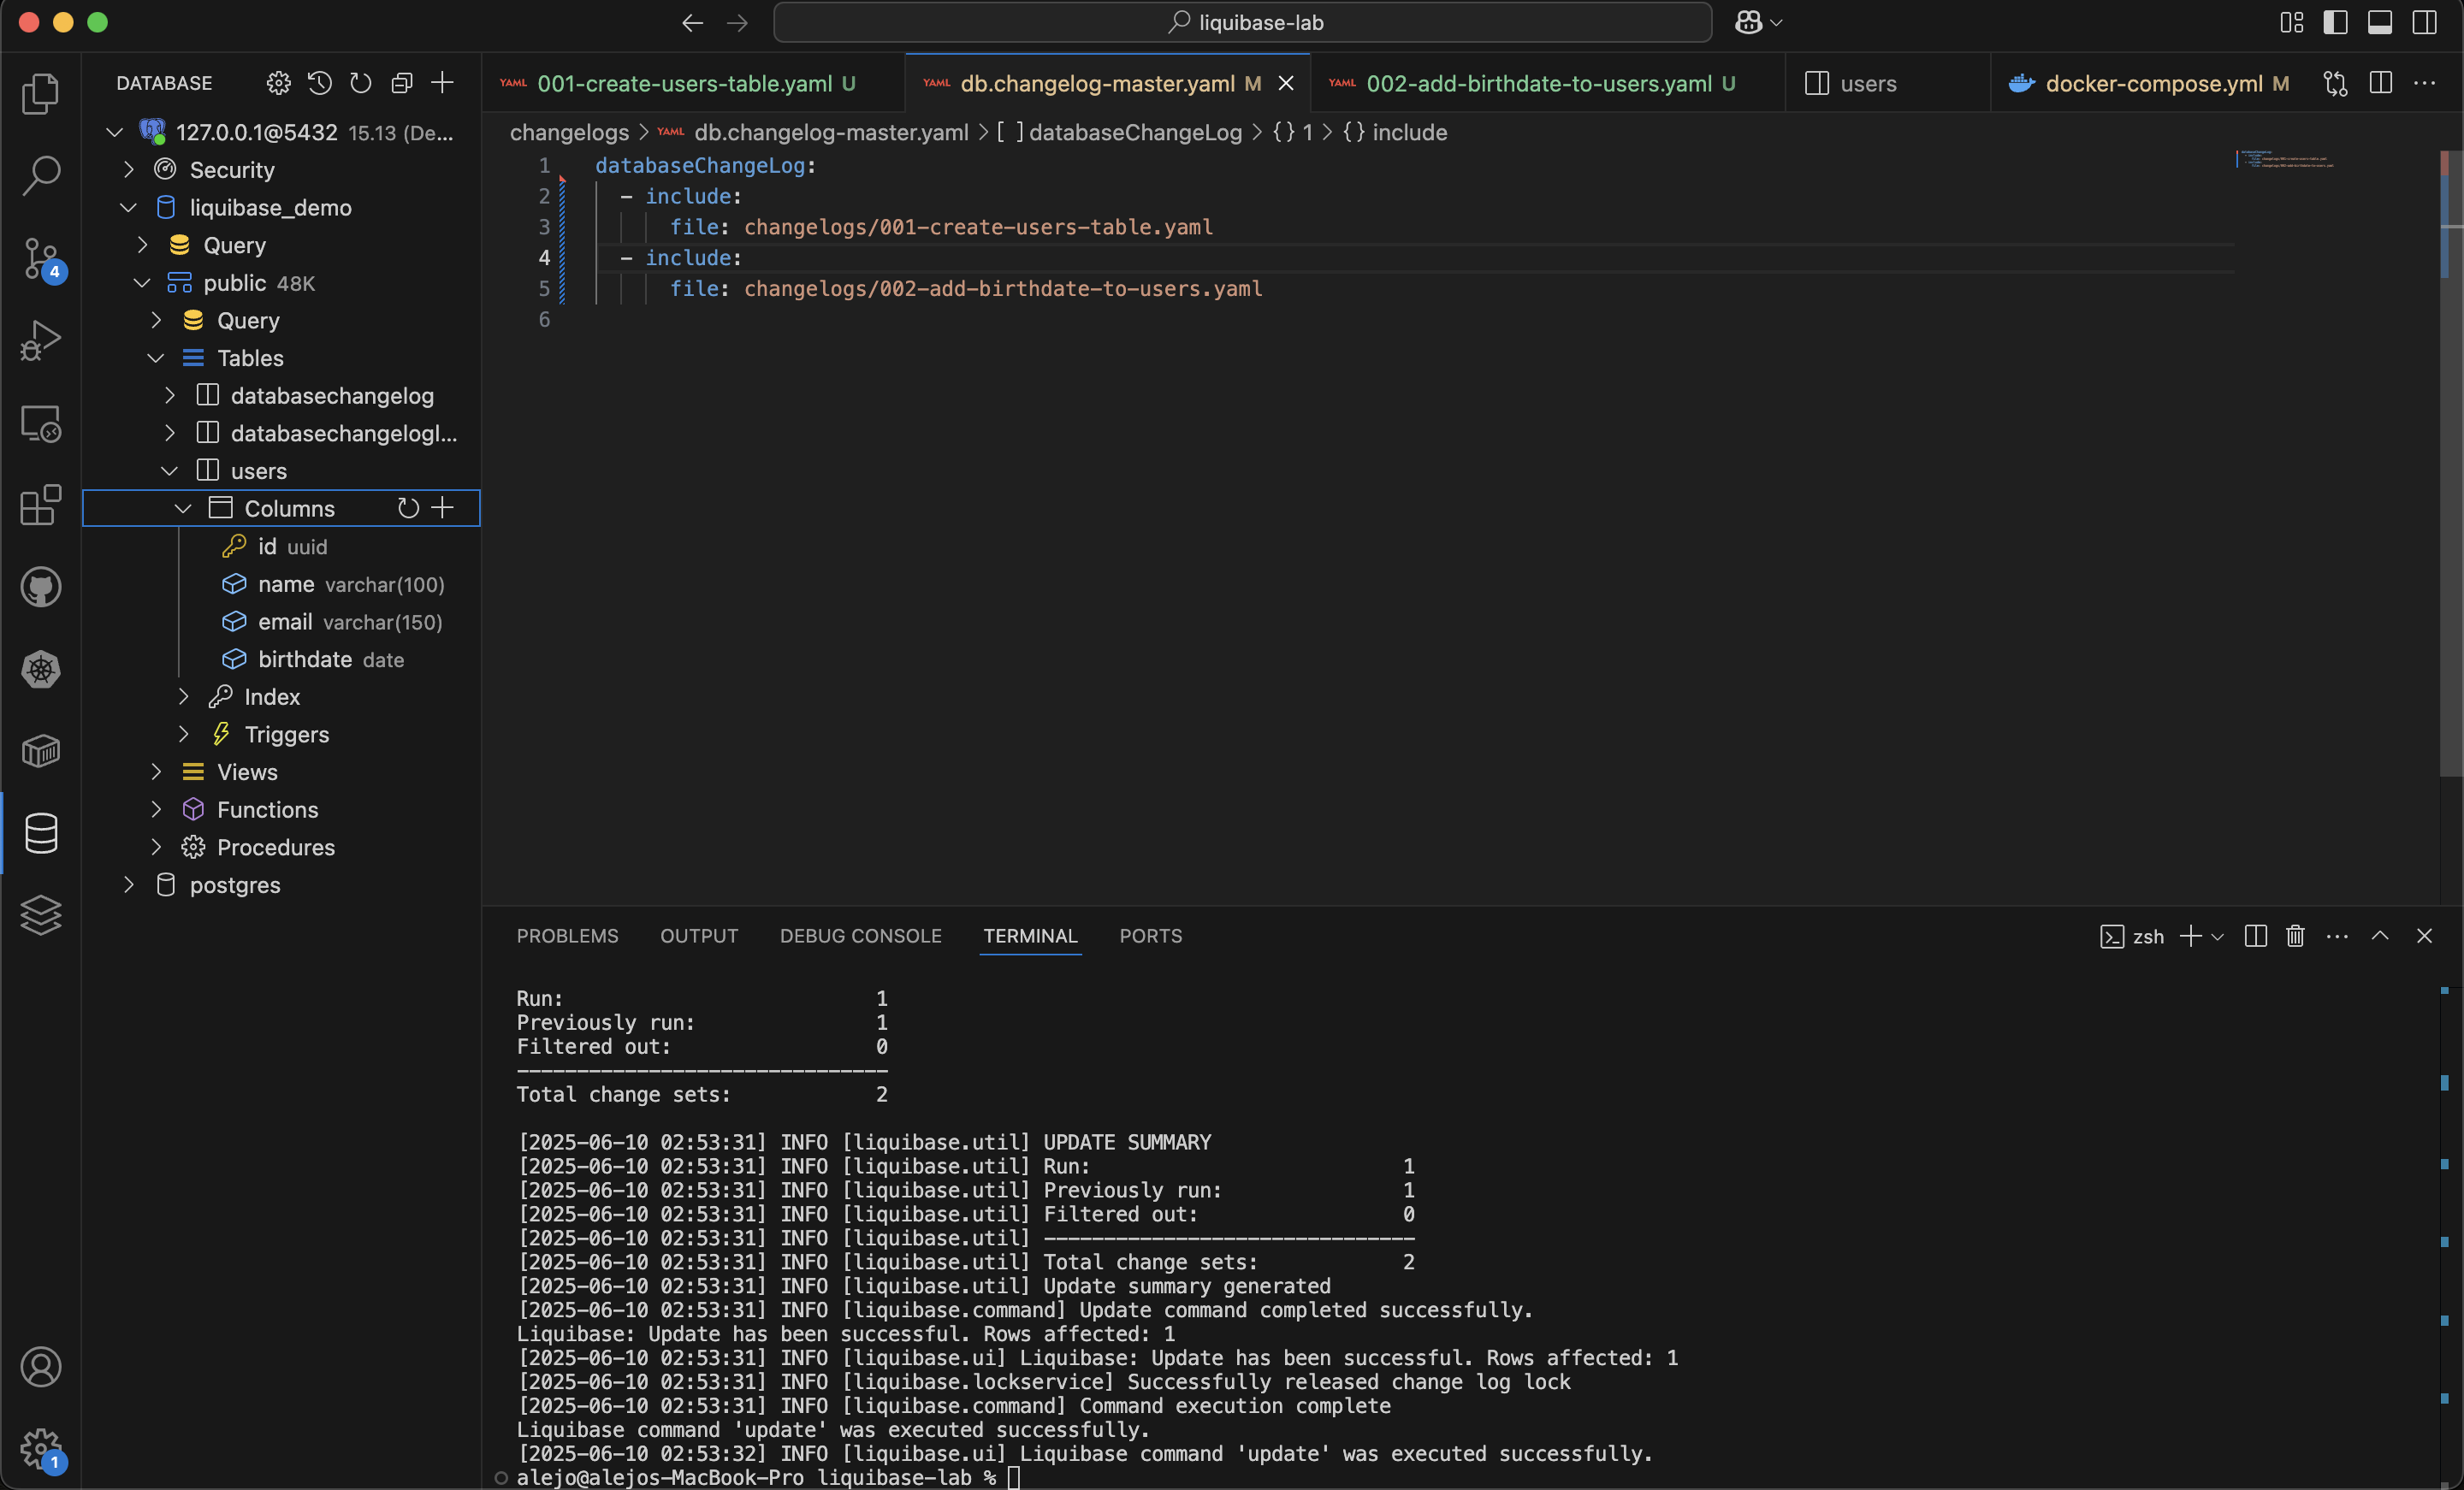Viewport: 2464px width, 1490px height.
Task: Open the Extensions view
Action: (41, 505)
